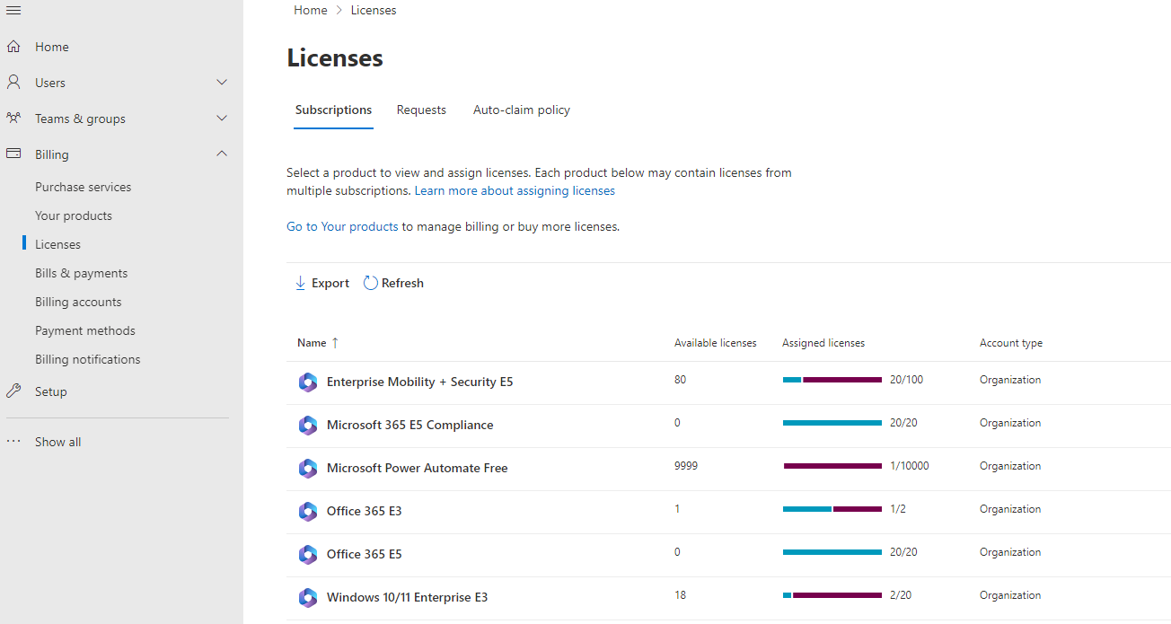This screenshot has width=1171, height=624.
Task: Click the Export button label
Action: coord(330,283)
